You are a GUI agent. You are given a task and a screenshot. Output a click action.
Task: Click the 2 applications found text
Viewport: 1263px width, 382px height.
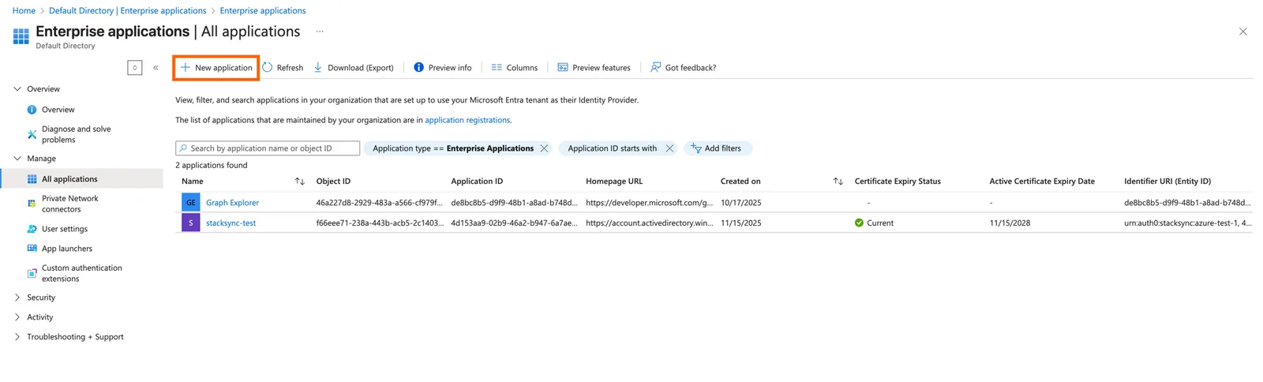(x=211, y=166)
